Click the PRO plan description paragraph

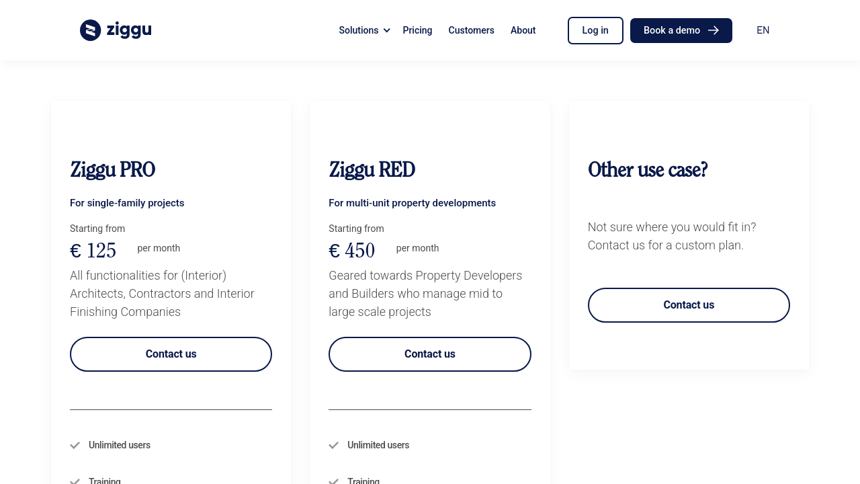coord(162,294)
